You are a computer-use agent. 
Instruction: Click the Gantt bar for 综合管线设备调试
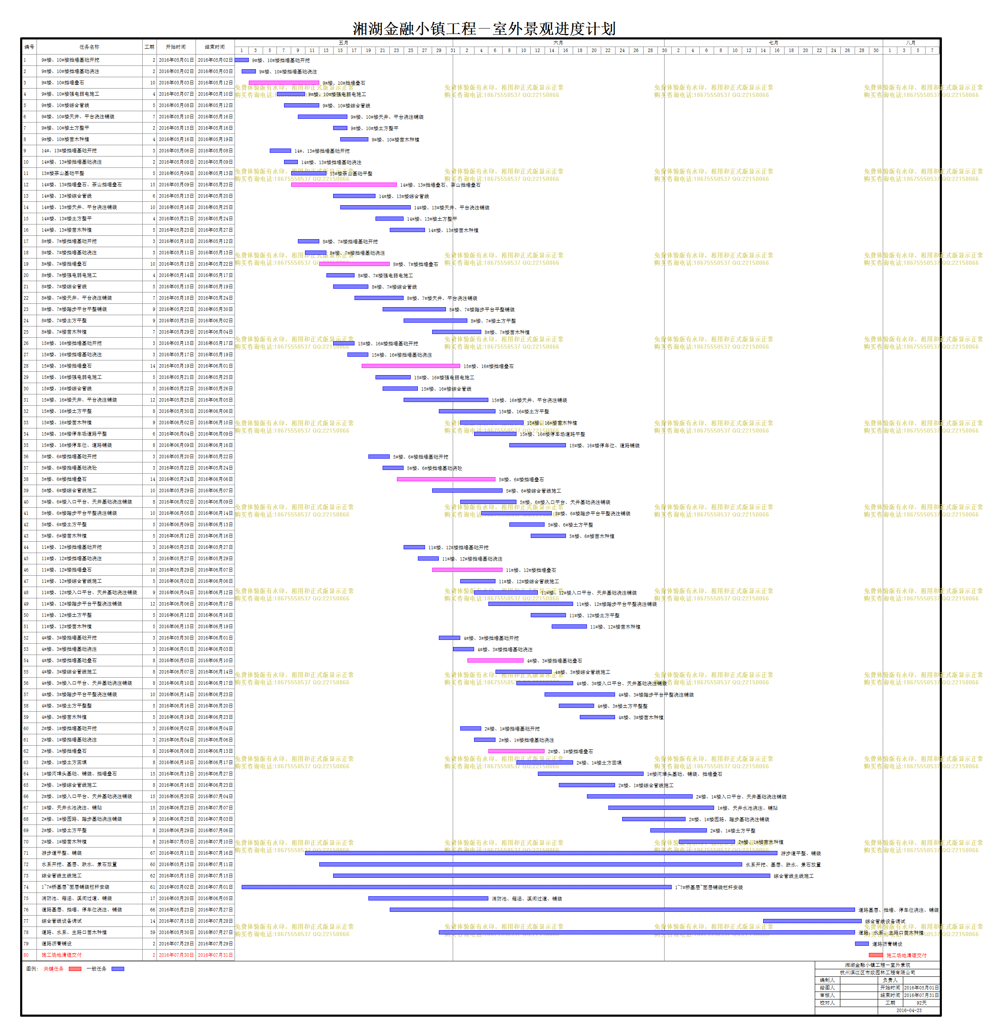coord(812,921)
